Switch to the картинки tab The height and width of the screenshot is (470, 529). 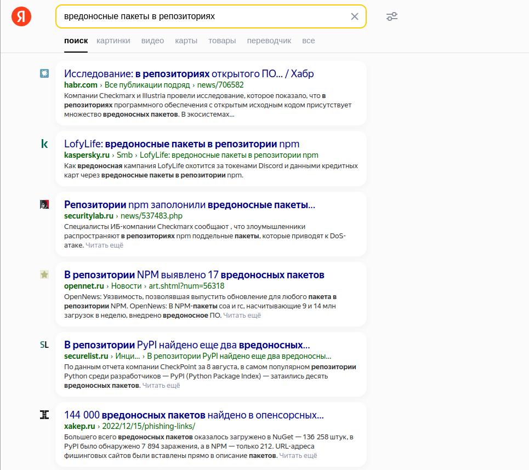pos(113,41)
